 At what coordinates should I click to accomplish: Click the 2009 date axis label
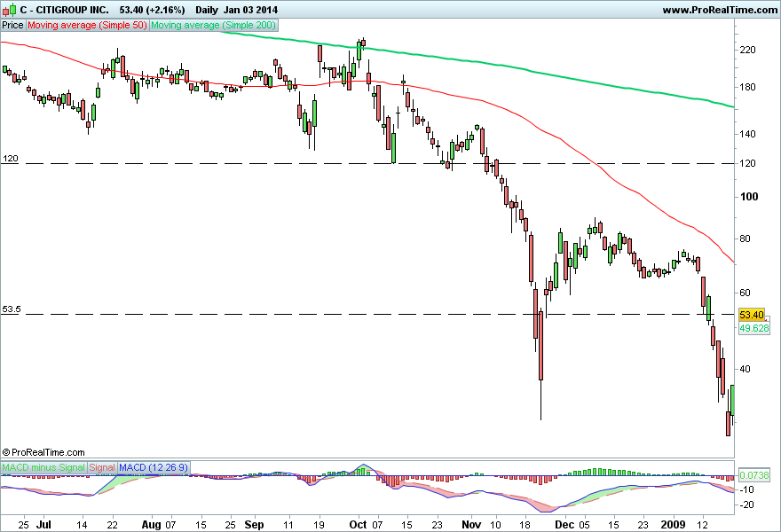673,525
